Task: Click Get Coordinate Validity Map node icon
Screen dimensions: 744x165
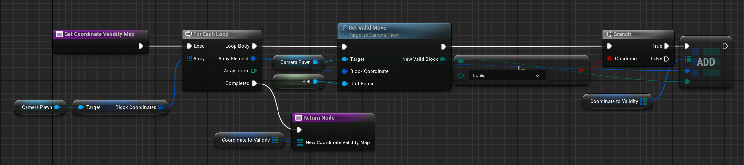Action: (x=59, y=34)
